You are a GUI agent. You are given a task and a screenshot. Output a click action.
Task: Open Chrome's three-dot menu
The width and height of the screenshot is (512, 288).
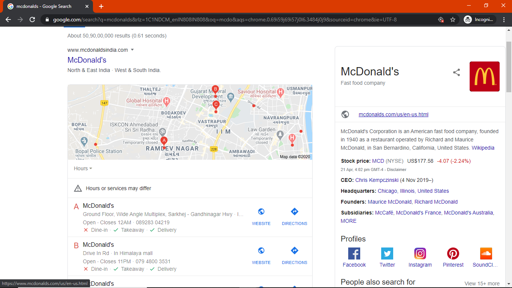tap(504, 19)
